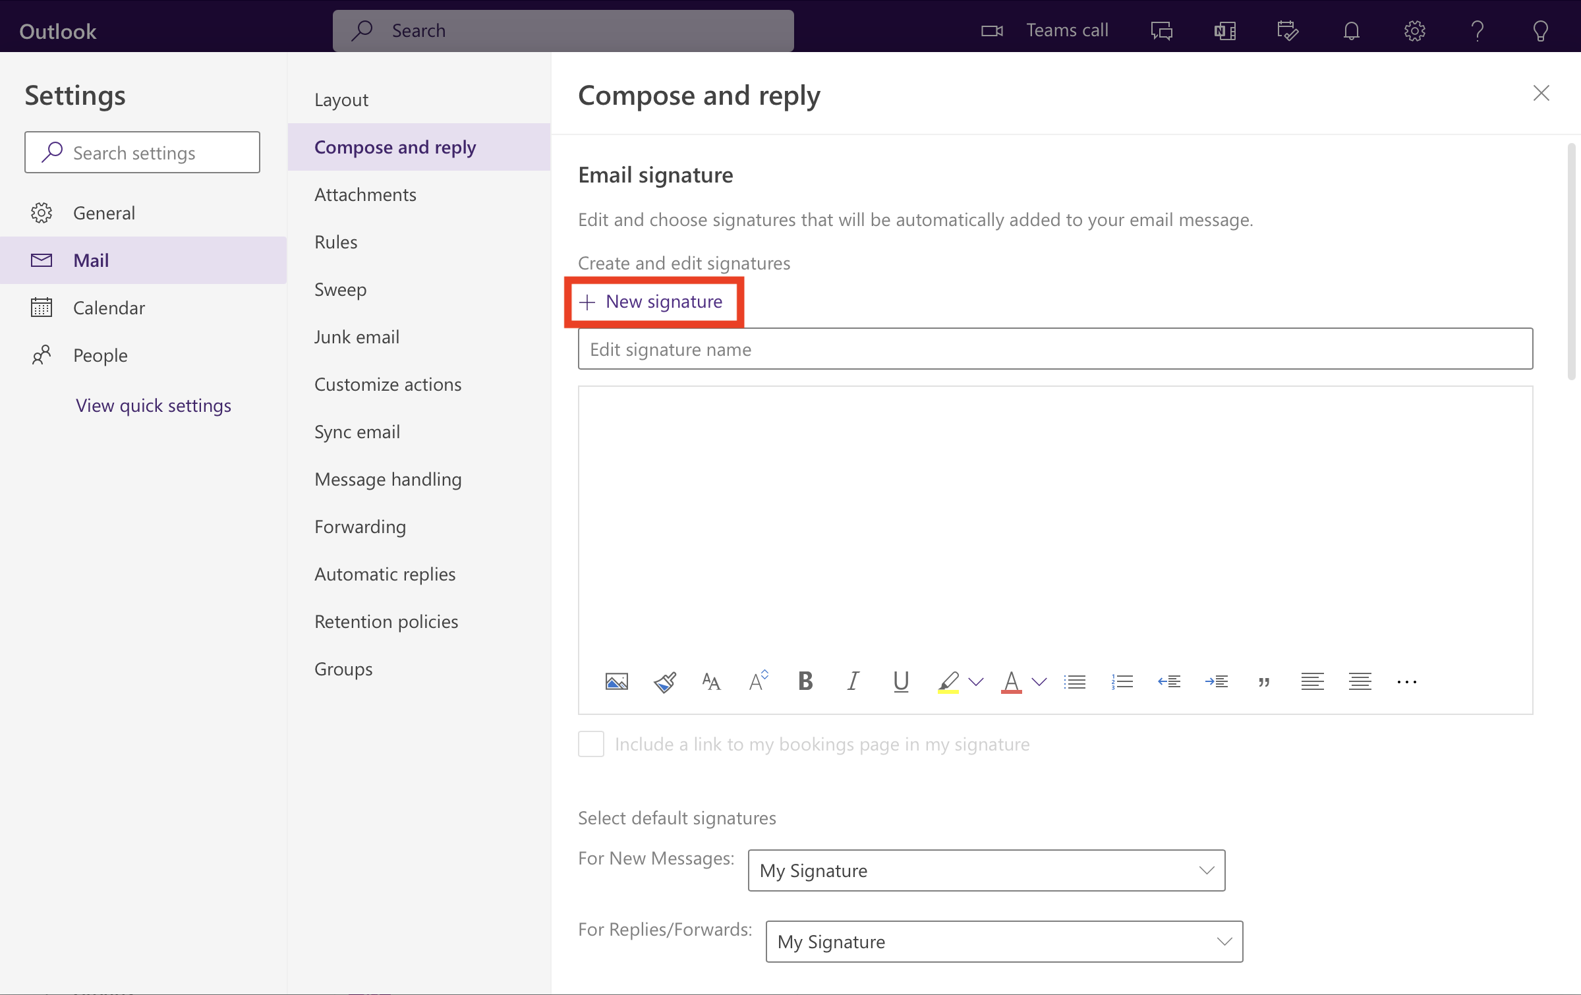Click the highlight color swatch dropdown
The height and width of the screenshot is (995, 1581).
[x=975, y=681]
